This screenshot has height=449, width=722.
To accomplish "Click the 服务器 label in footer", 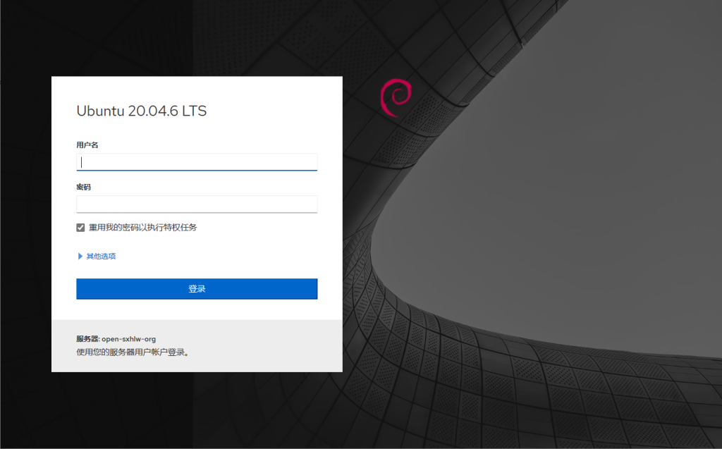I will pos(87,339).
